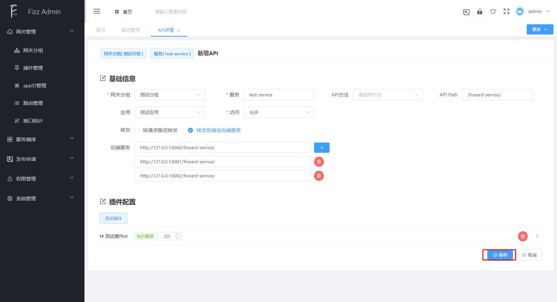This screenshot has width=557, height=302.
Task: Open 网关分组 in the sidebar
Action: point(42,50)
